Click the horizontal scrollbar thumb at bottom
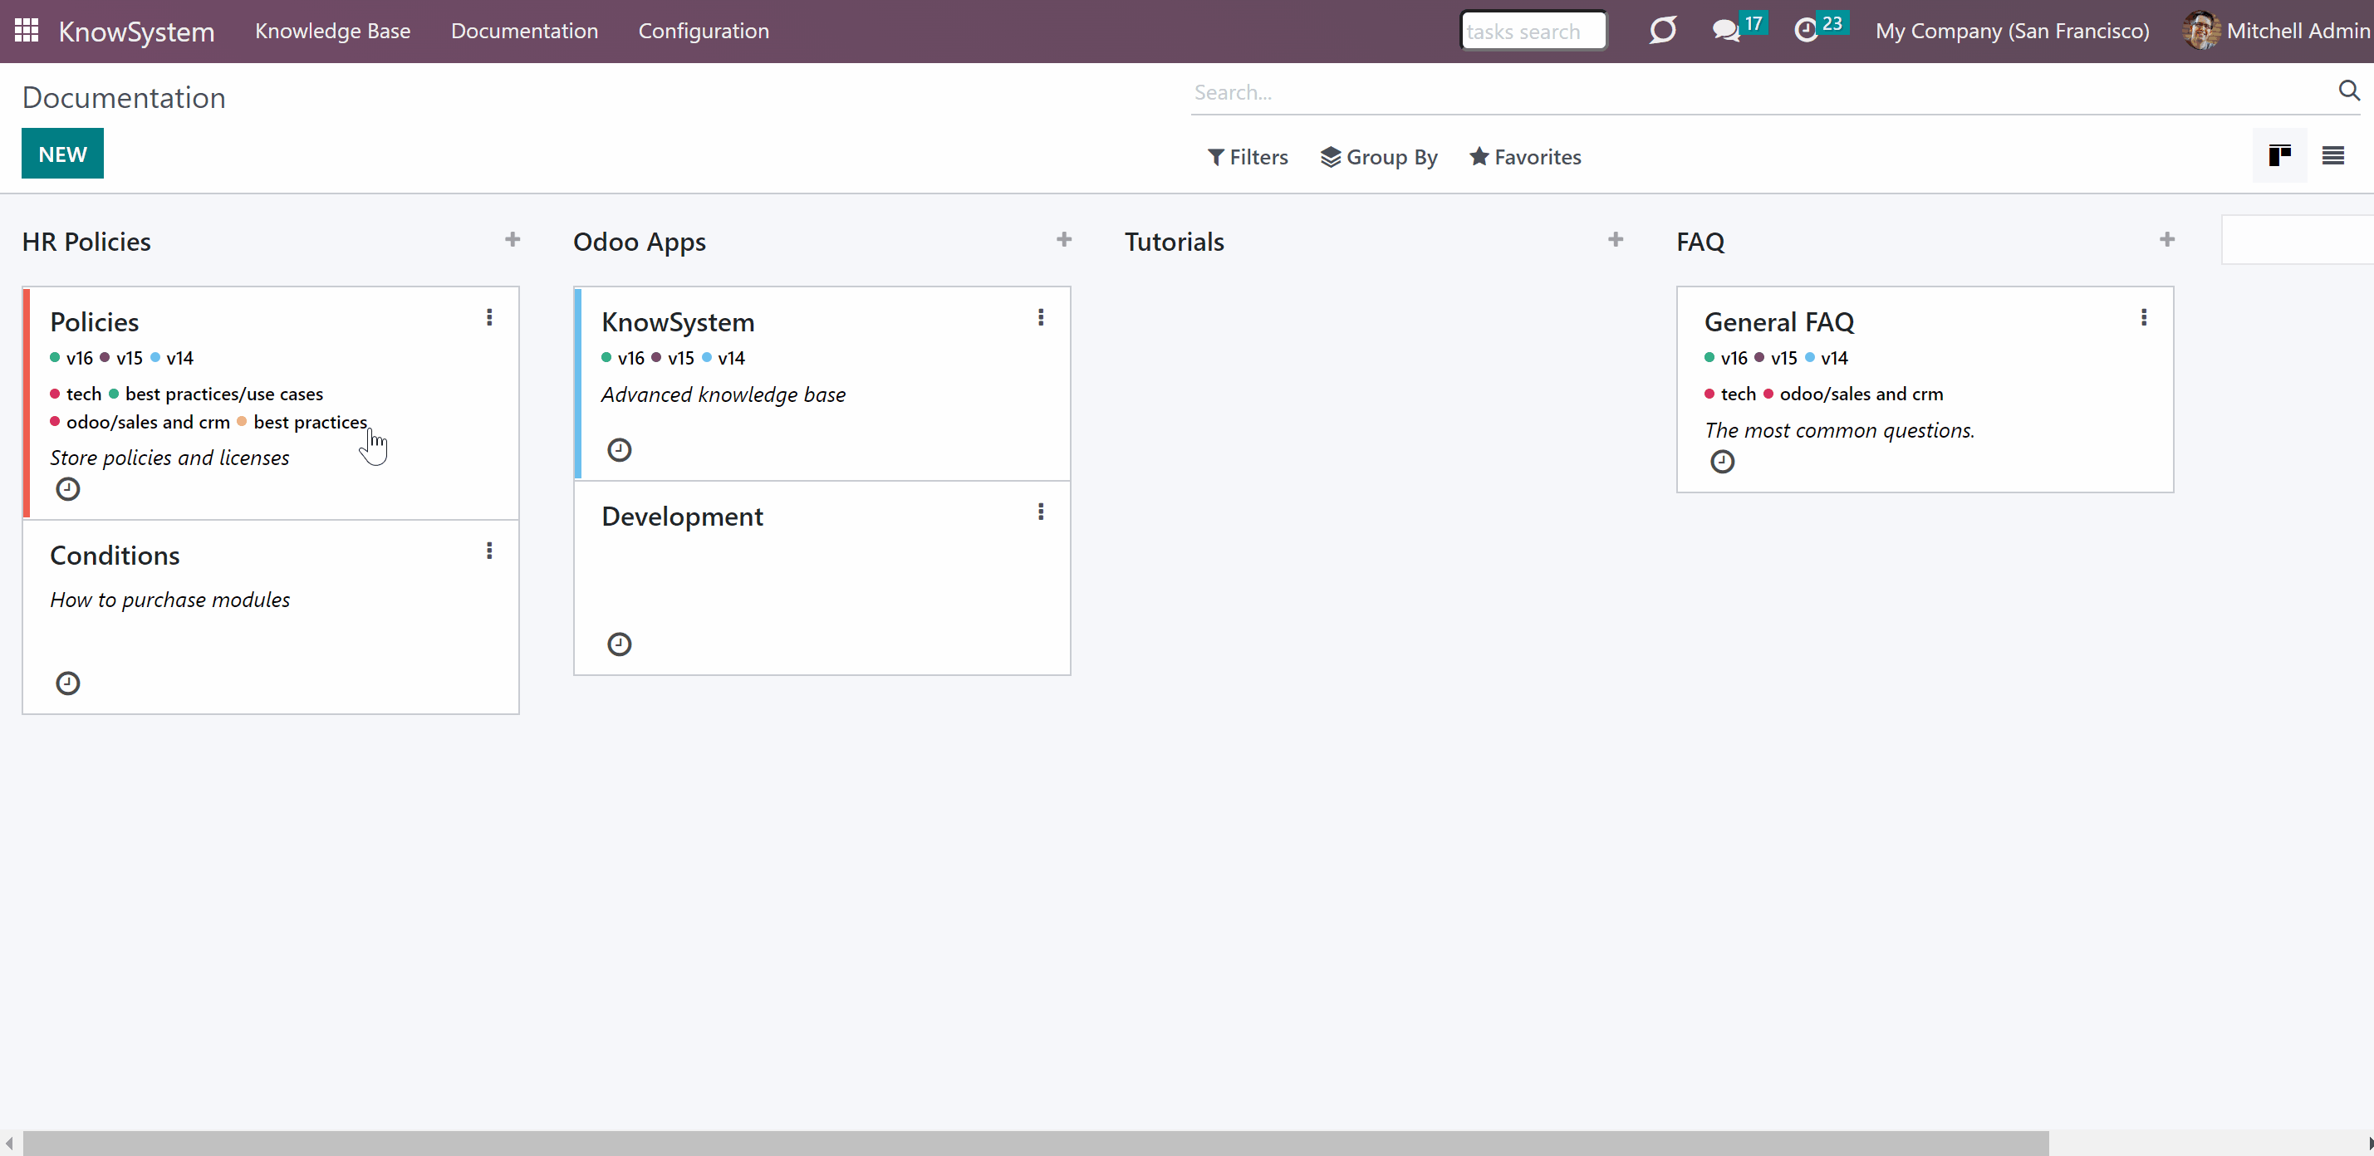 tap(1036, 1143)
